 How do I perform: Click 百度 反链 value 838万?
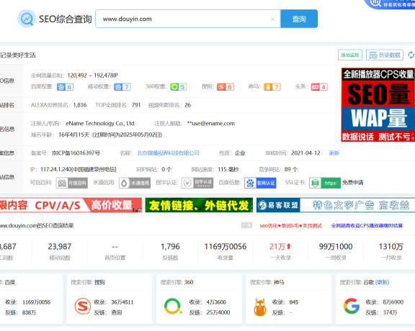(x=29, y=312)
